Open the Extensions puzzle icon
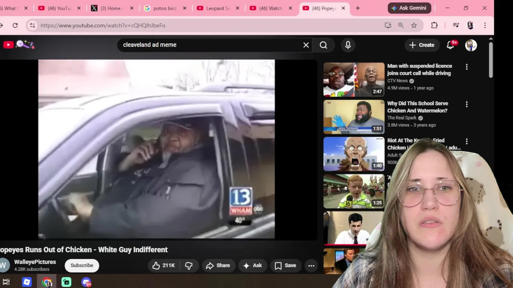The width and height of the screenshot is (513, 288). tap(434, 25)
